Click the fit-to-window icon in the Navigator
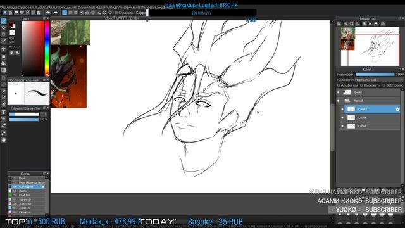The image size is (405, 228). tap(352, 23)
